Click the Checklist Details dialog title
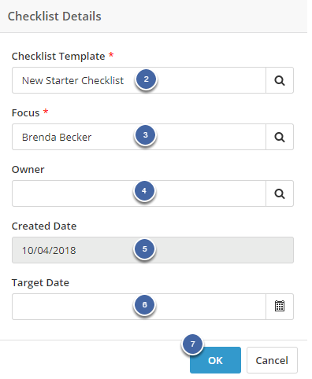 point(54,17)
